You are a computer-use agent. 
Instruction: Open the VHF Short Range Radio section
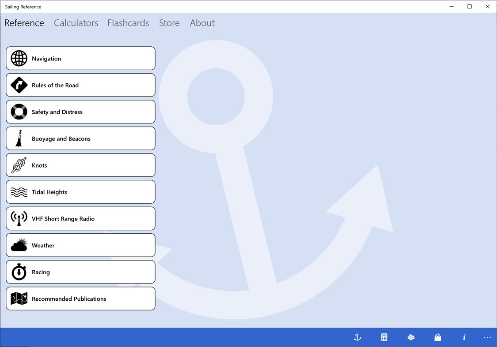pyautogui.click(x=80, y=218)
